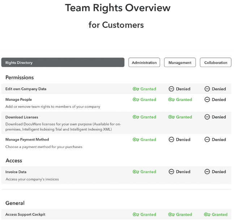
Task: Click the Collaboration denied icon for Manage People
Action: coord(207,99)
